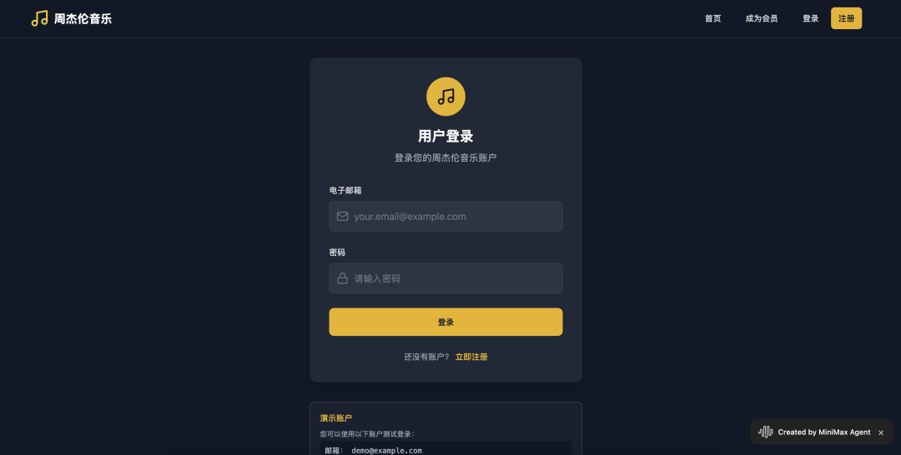Click the demo@example.com demo email text

coord(387,450)
